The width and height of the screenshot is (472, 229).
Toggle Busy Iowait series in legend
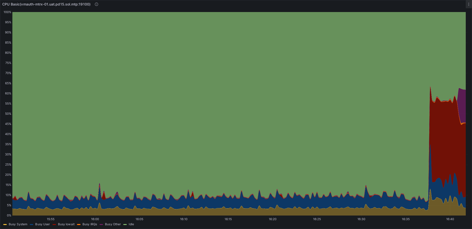coord(66,224)
